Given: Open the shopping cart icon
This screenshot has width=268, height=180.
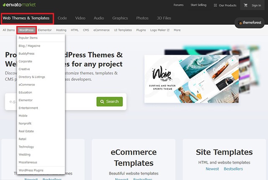Looking at the screenshot, I should (x=246, y=5).
